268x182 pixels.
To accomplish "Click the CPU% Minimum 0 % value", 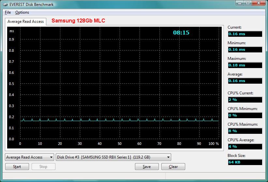I will pyautogui.click(x=245, y=115).
